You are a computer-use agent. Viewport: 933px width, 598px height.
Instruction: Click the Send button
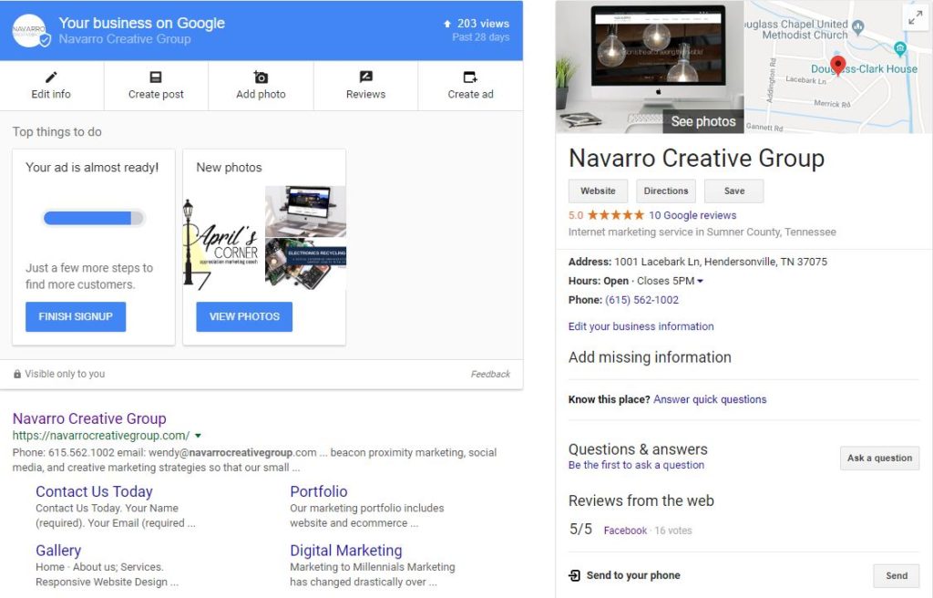tap(897, 575)
